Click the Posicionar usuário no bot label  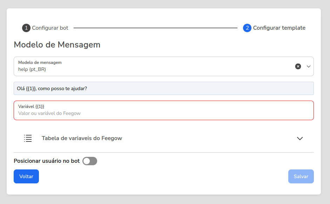47,161
